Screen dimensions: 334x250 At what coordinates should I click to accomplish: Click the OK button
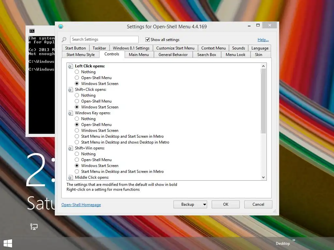click(226, 204)
